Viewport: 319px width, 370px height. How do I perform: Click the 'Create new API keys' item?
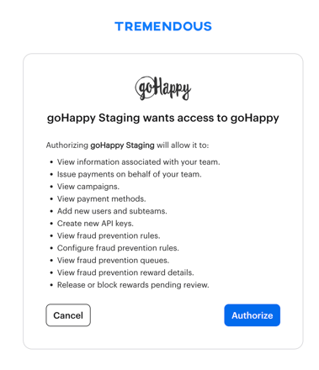click(x=95, y=224)
